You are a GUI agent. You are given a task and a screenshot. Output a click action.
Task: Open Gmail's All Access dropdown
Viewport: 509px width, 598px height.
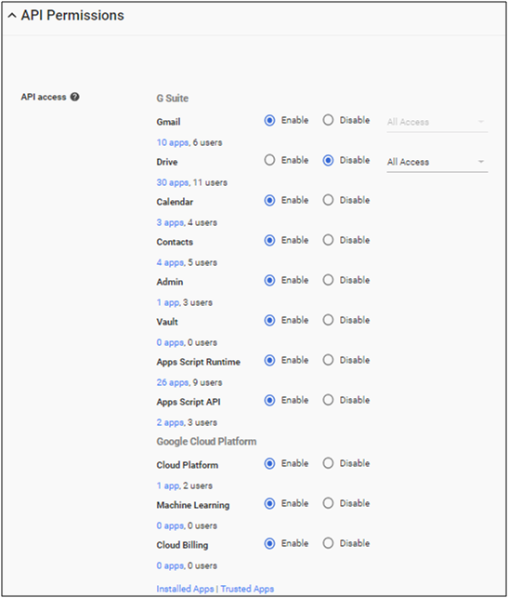coord(437,123)
